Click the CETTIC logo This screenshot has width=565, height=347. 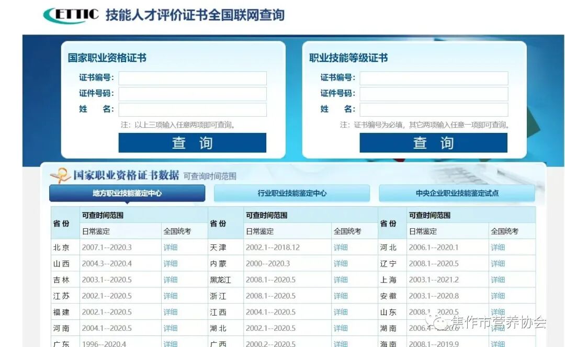tap(71, 15)
